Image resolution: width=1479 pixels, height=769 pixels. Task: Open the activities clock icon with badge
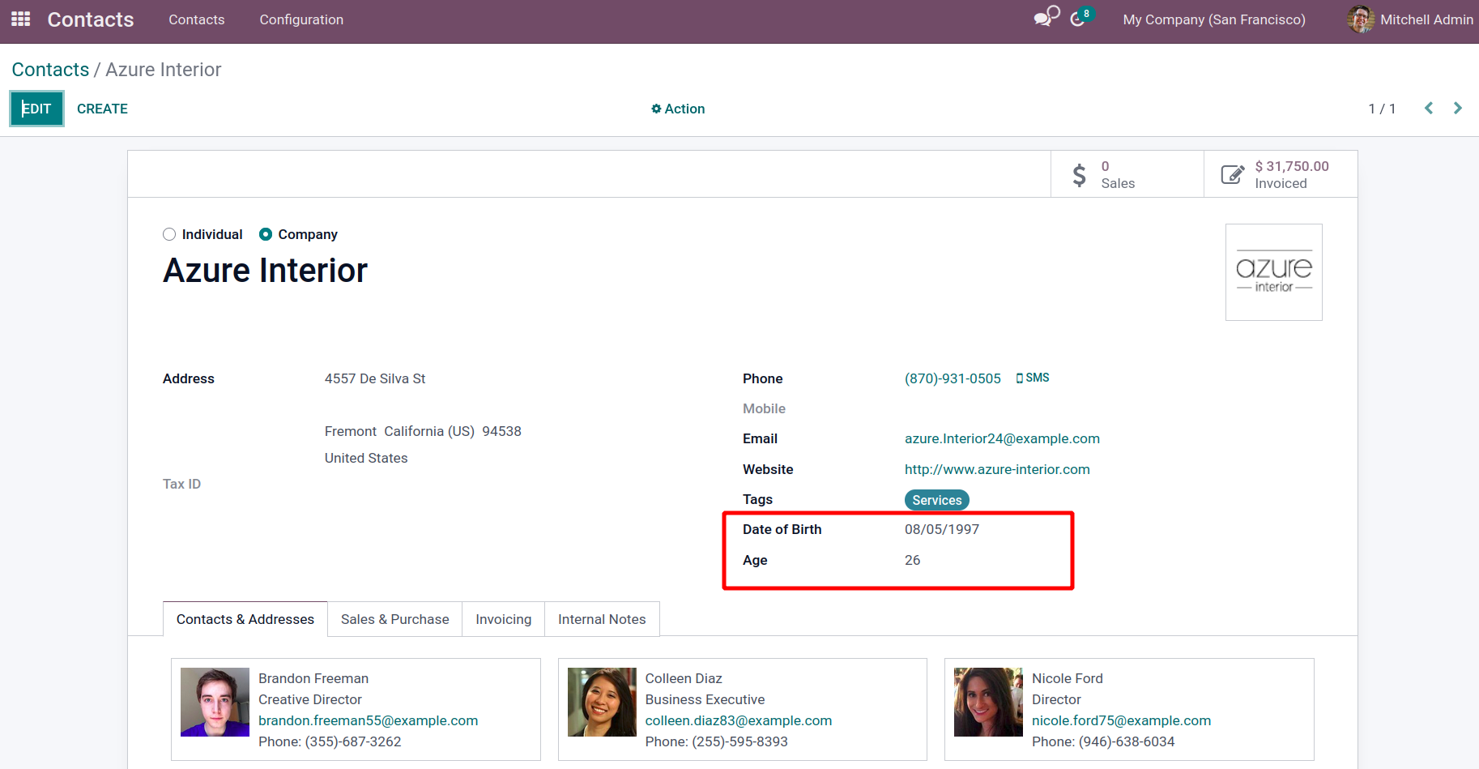(x=1081, y=17)
